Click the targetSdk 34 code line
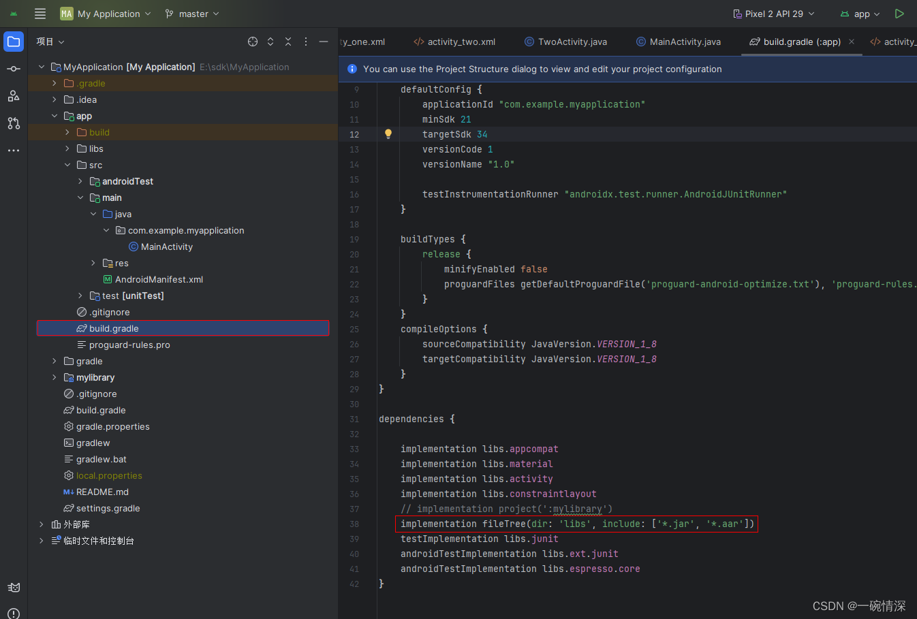This screenshot has width=917, height=619. click(454, 134)
